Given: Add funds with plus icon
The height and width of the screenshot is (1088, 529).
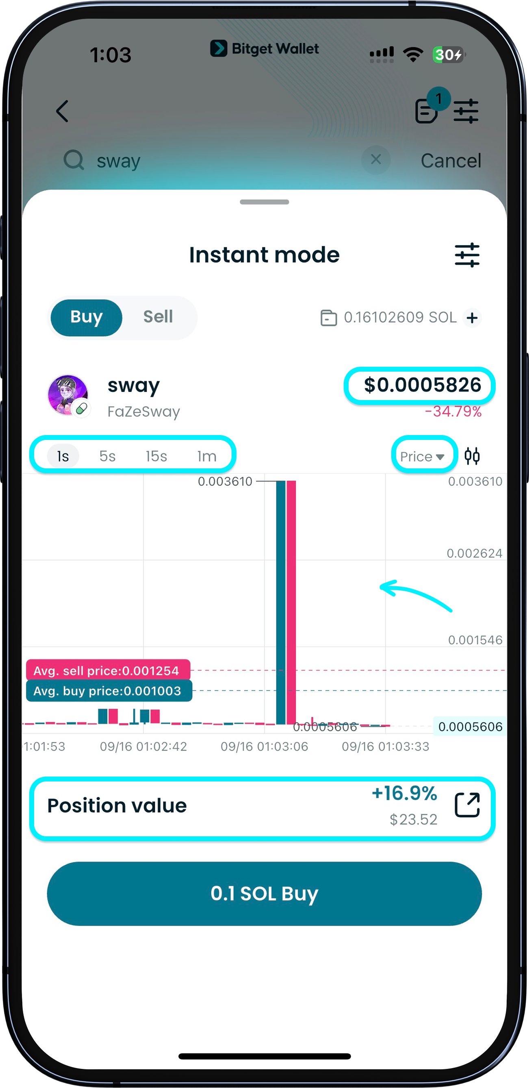Looking at the screenshot, I should [x=472, y=318].
